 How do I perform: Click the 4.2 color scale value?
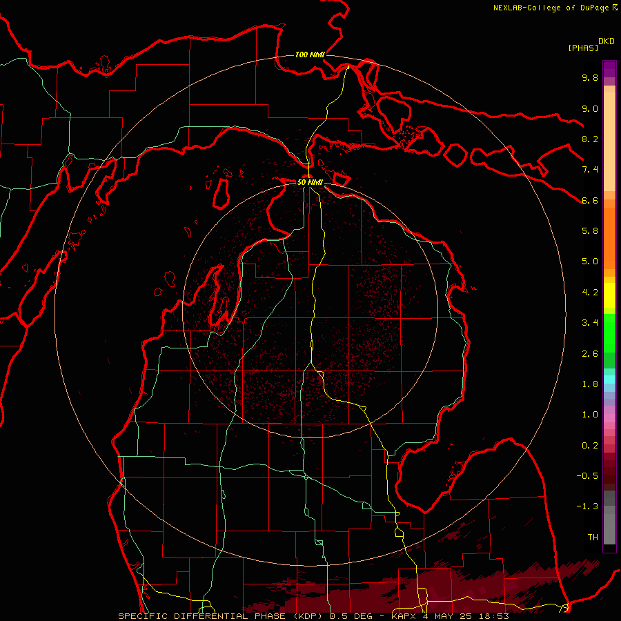tap(590, 293)
